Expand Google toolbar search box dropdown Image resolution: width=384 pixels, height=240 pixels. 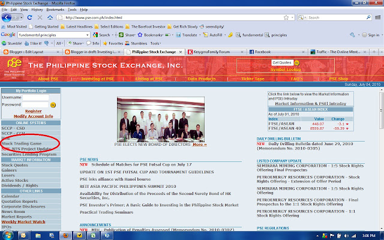click(x=88, y=35)
